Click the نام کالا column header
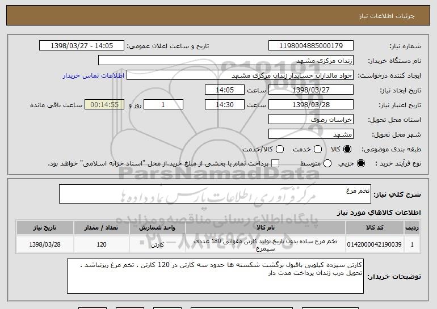 (x=266, y=228)
